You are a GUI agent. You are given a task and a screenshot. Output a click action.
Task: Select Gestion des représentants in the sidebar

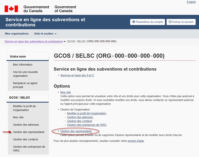tap(29, 132)
